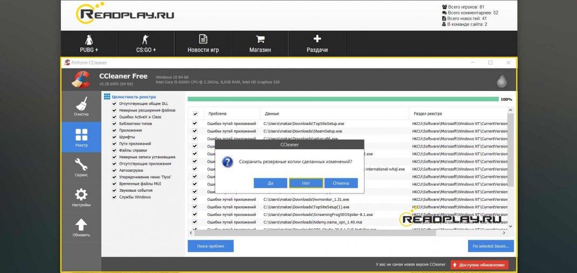Click the scroll up arrow in results

point(511,110)
